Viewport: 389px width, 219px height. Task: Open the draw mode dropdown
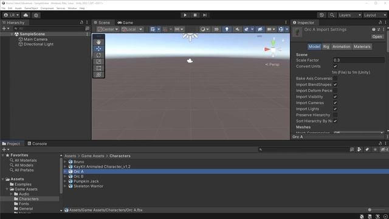[205, 29]
